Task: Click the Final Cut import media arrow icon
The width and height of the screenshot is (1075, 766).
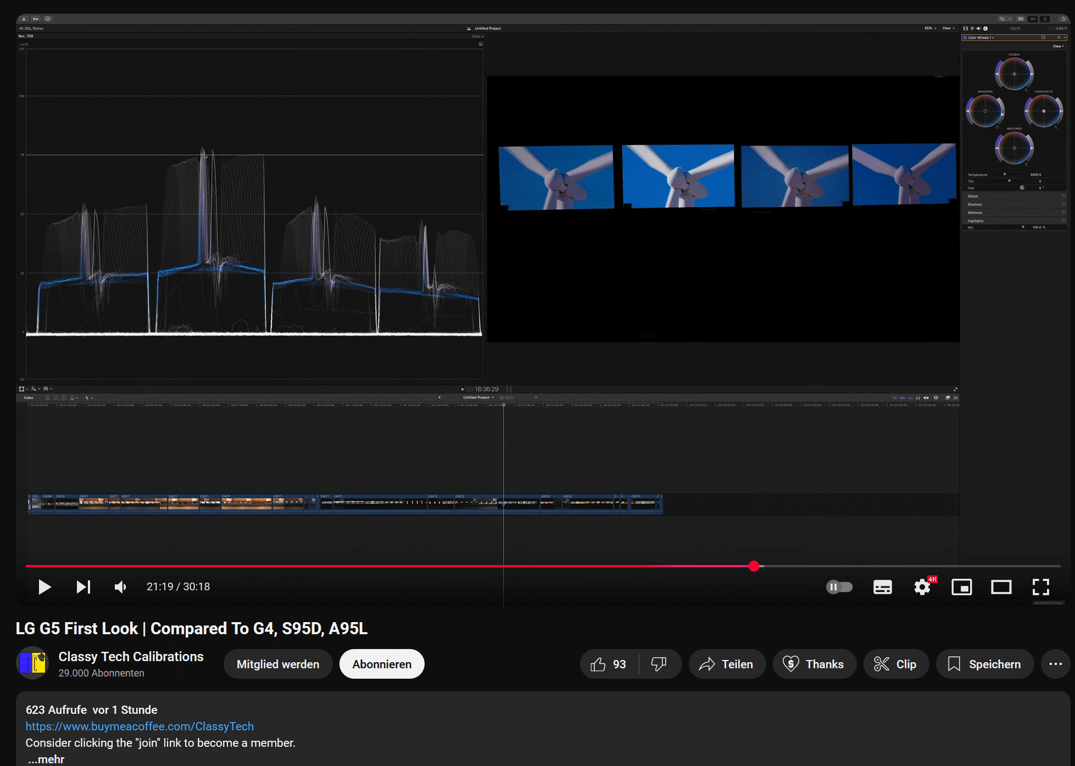Action: click(24, 19)
